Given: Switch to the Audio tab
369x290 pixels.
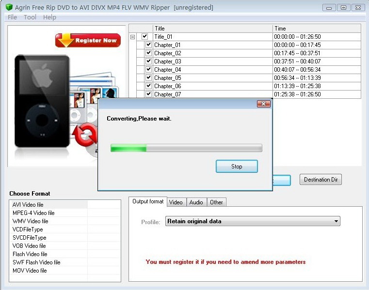Looking at the screenshot, I should click(x=196, y=202).
